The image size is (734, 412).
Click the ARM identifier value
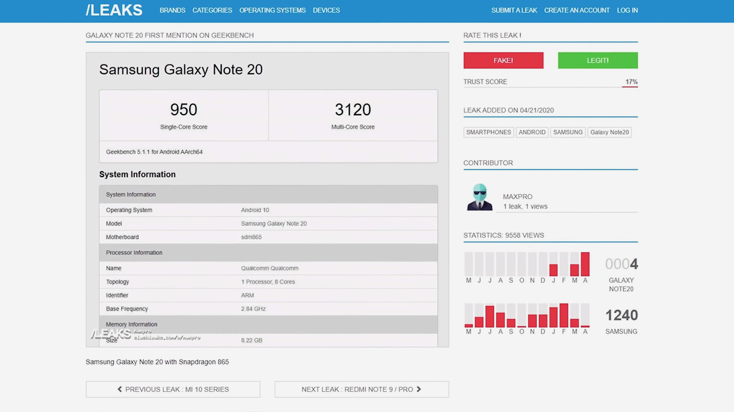pyautogui.click(x=247, y=295)
